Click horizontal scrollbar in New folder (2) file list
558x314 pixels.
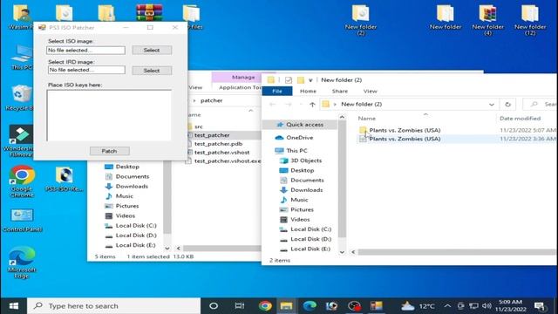[x=456, y=252]
